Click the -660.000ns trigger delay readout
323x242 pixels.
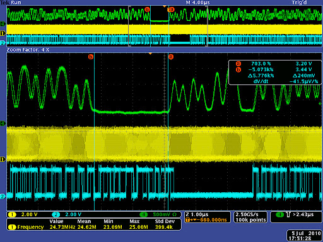tap(213, 220)
